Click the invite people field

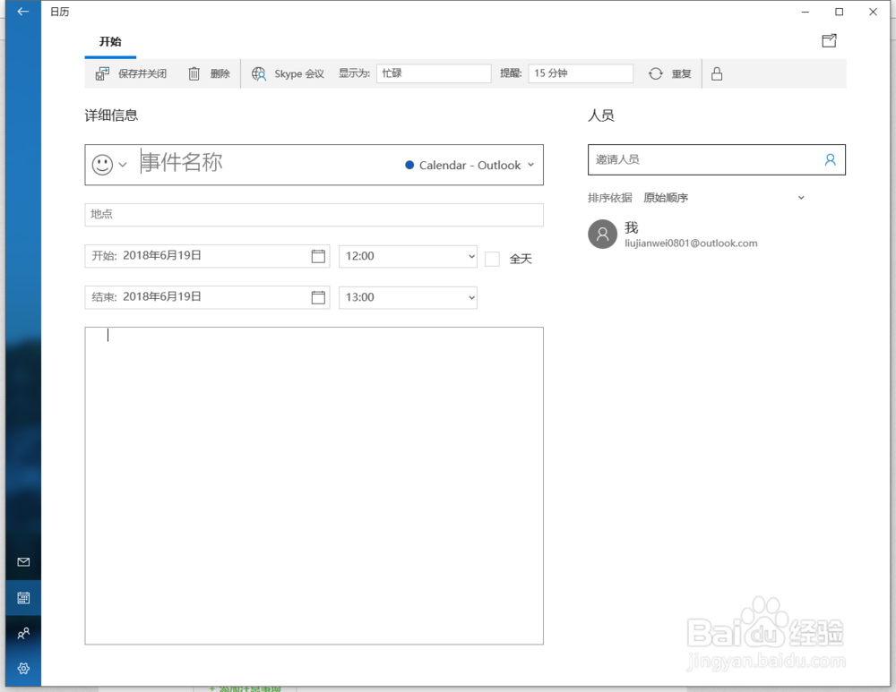717,160
